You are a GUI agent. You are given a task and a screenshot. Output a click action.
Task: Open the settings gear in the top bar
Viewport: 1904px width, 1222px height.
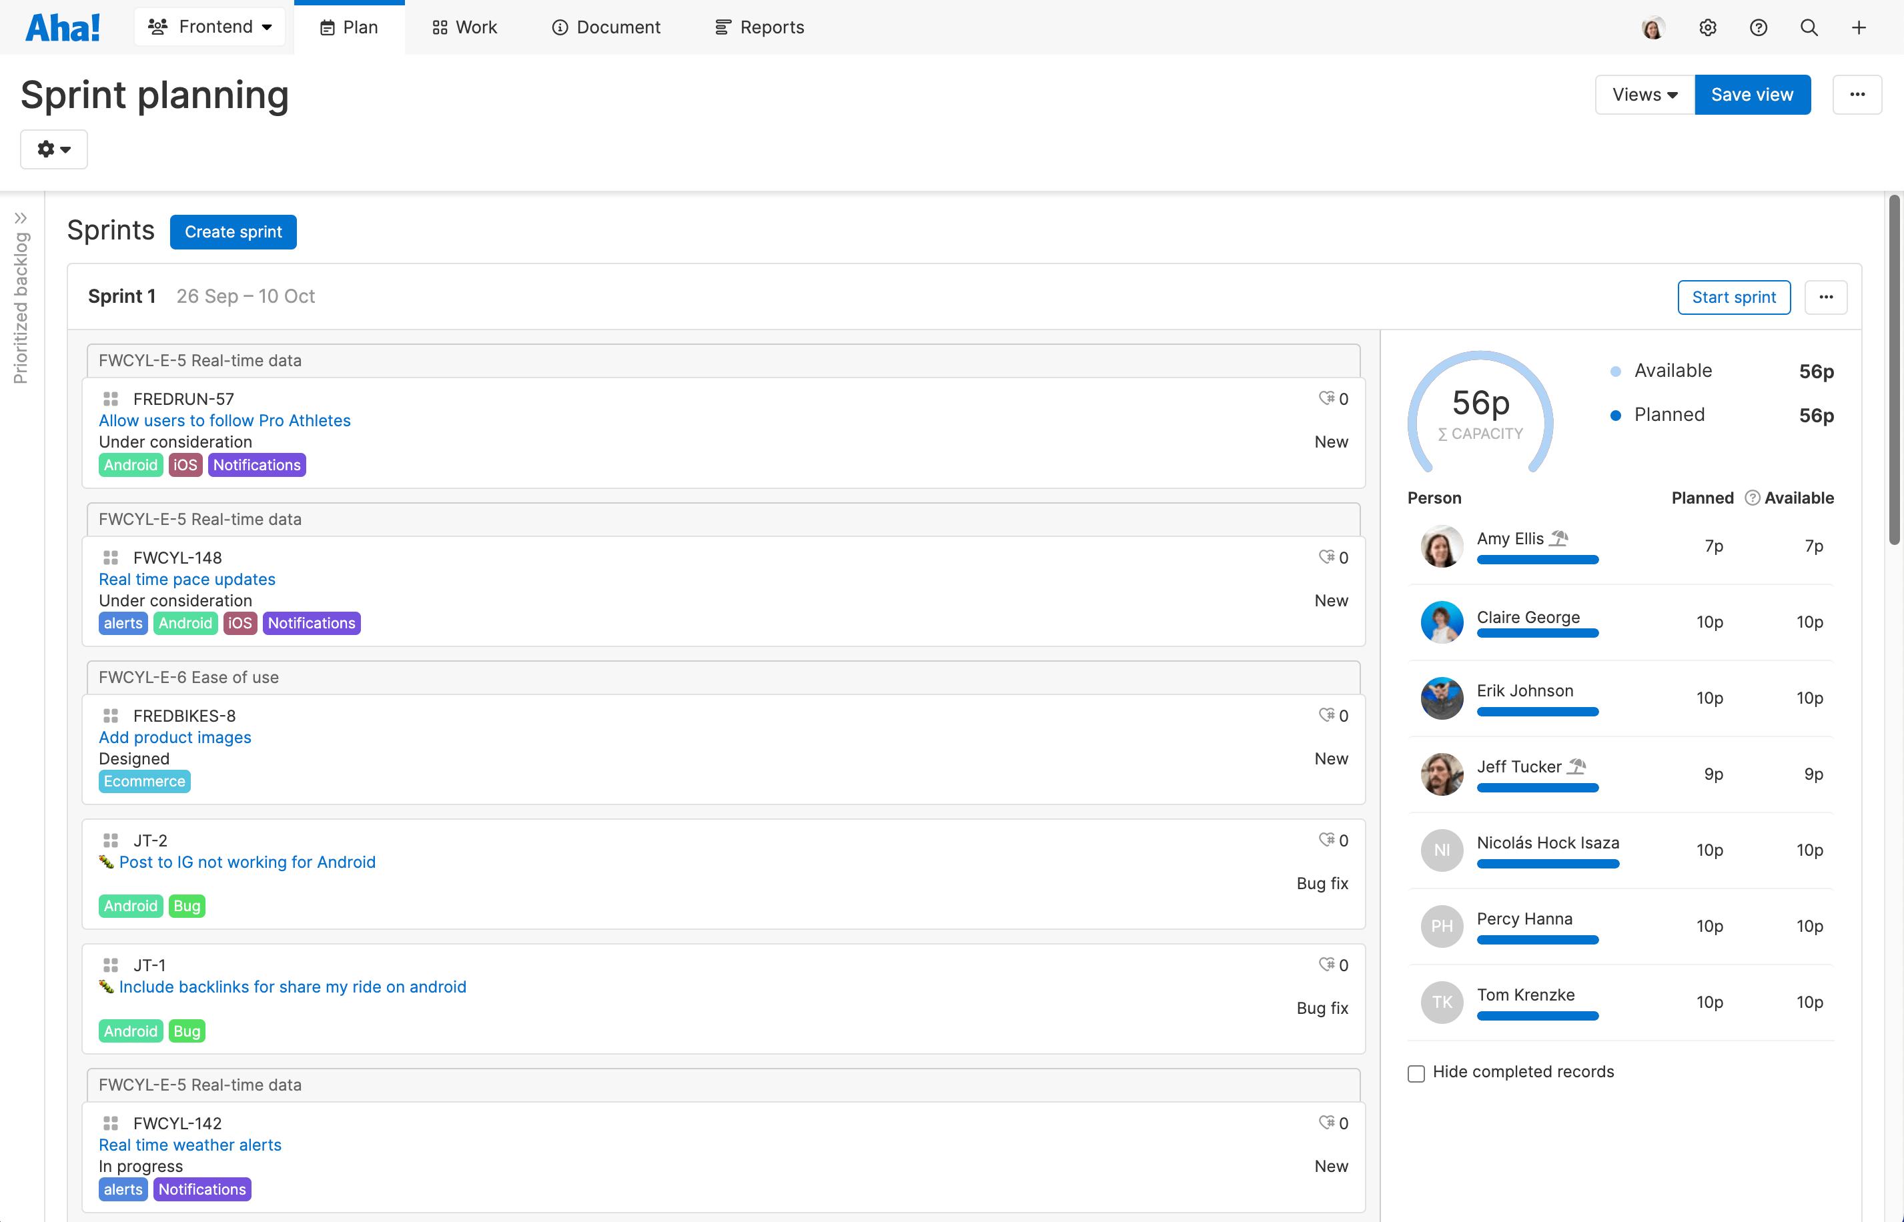1707,27
